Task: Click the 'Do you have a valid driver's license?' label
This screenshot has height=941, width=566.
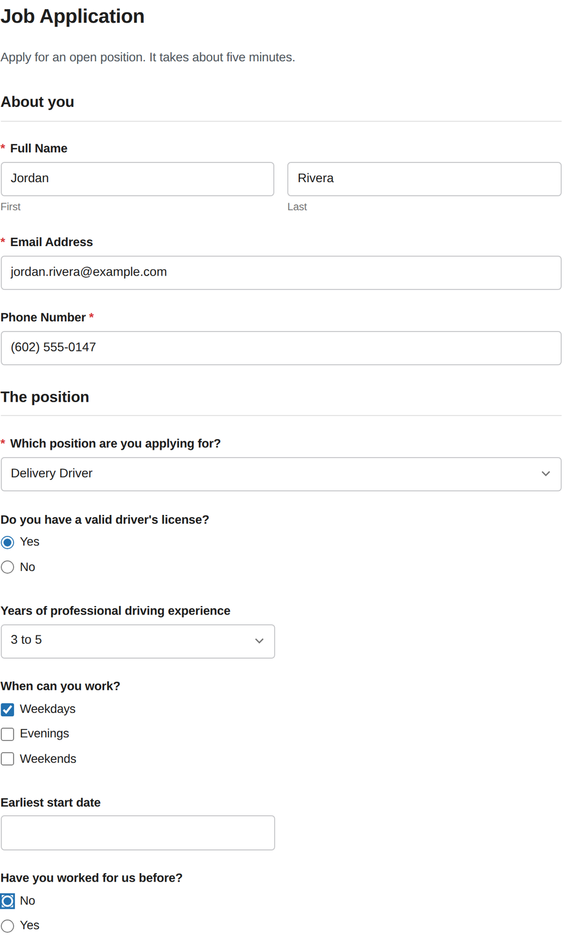Action: click(105, 519)
